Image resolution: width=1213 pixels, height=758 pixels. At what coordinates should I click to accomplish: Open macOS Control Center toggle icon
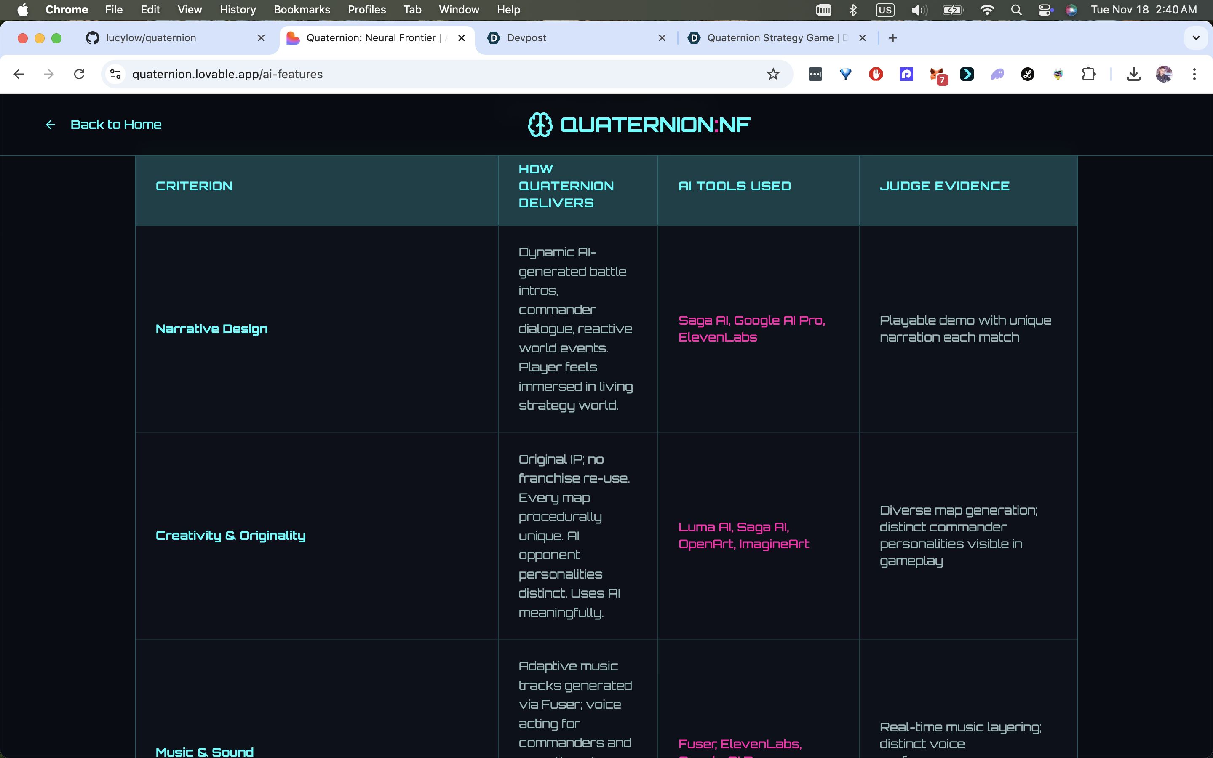click(x=1045, y=10)
